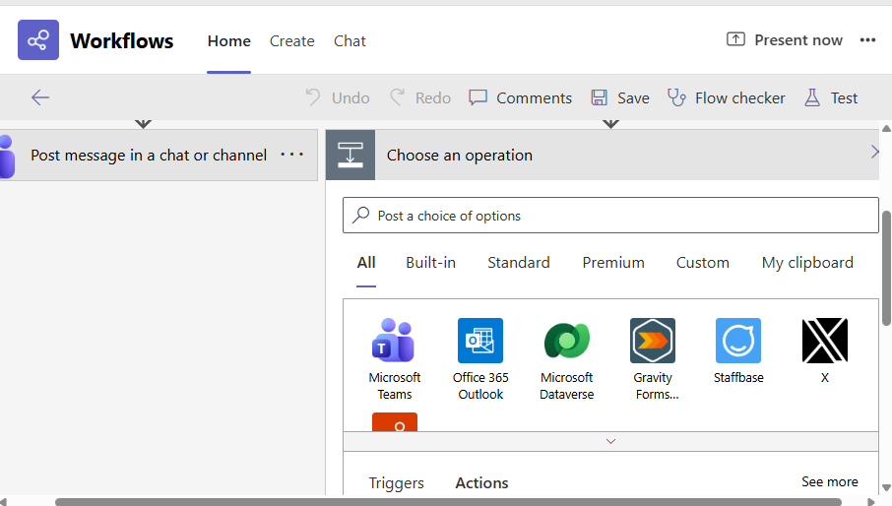Open the Flow checker
This screenshot has height=506, width=892.
coord(727,97)
